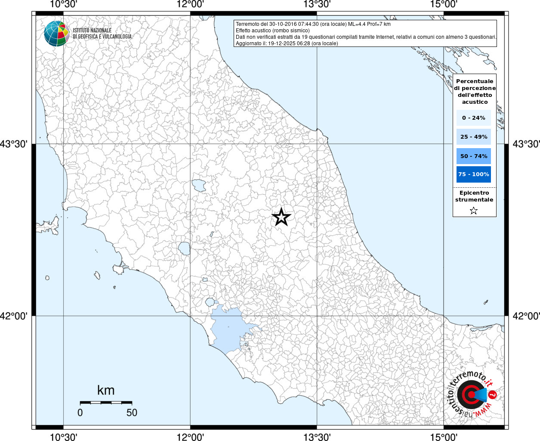Click the right 42°00' latitude label

(x=526, y=316)
